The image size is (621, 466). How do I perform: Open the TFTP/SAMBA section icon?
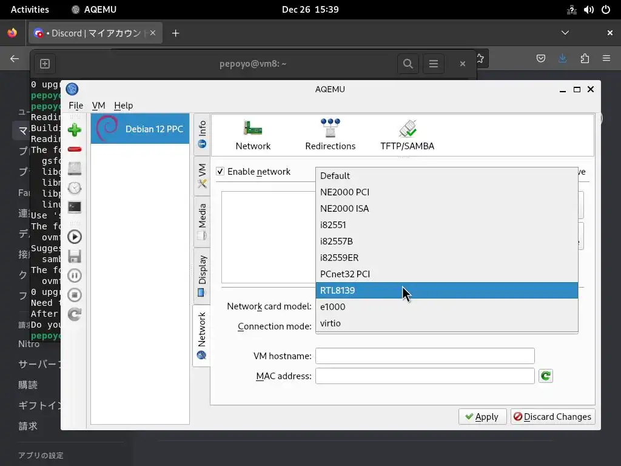tap(408, 135)
